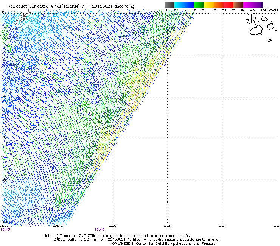Click the dark purple 45-50 knots legend color
The width and height of the screenshot is (280, 246).
tap(258, 5)
